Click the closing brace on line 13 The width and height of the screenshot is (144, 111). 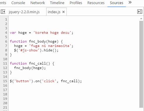11,72
